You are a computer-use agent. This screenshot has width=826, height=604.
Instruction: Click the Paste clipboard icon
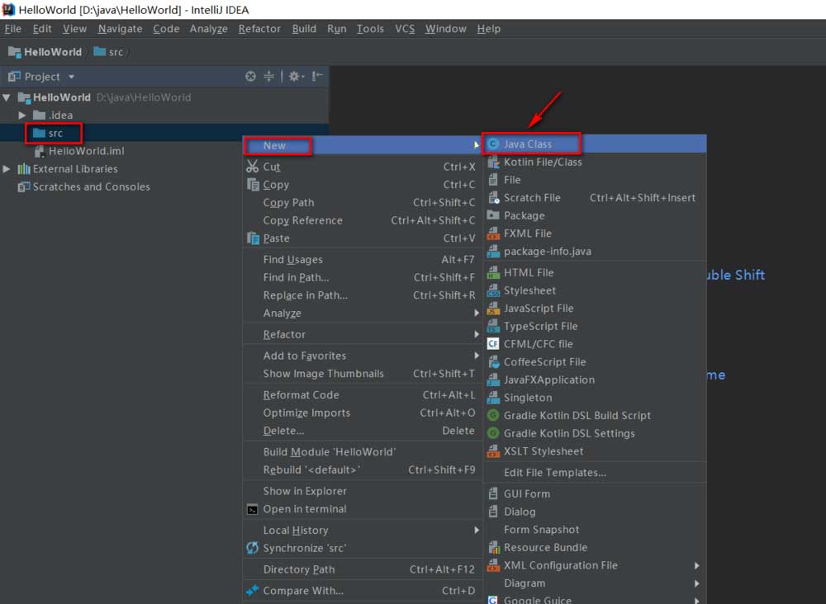click(253, 238)
